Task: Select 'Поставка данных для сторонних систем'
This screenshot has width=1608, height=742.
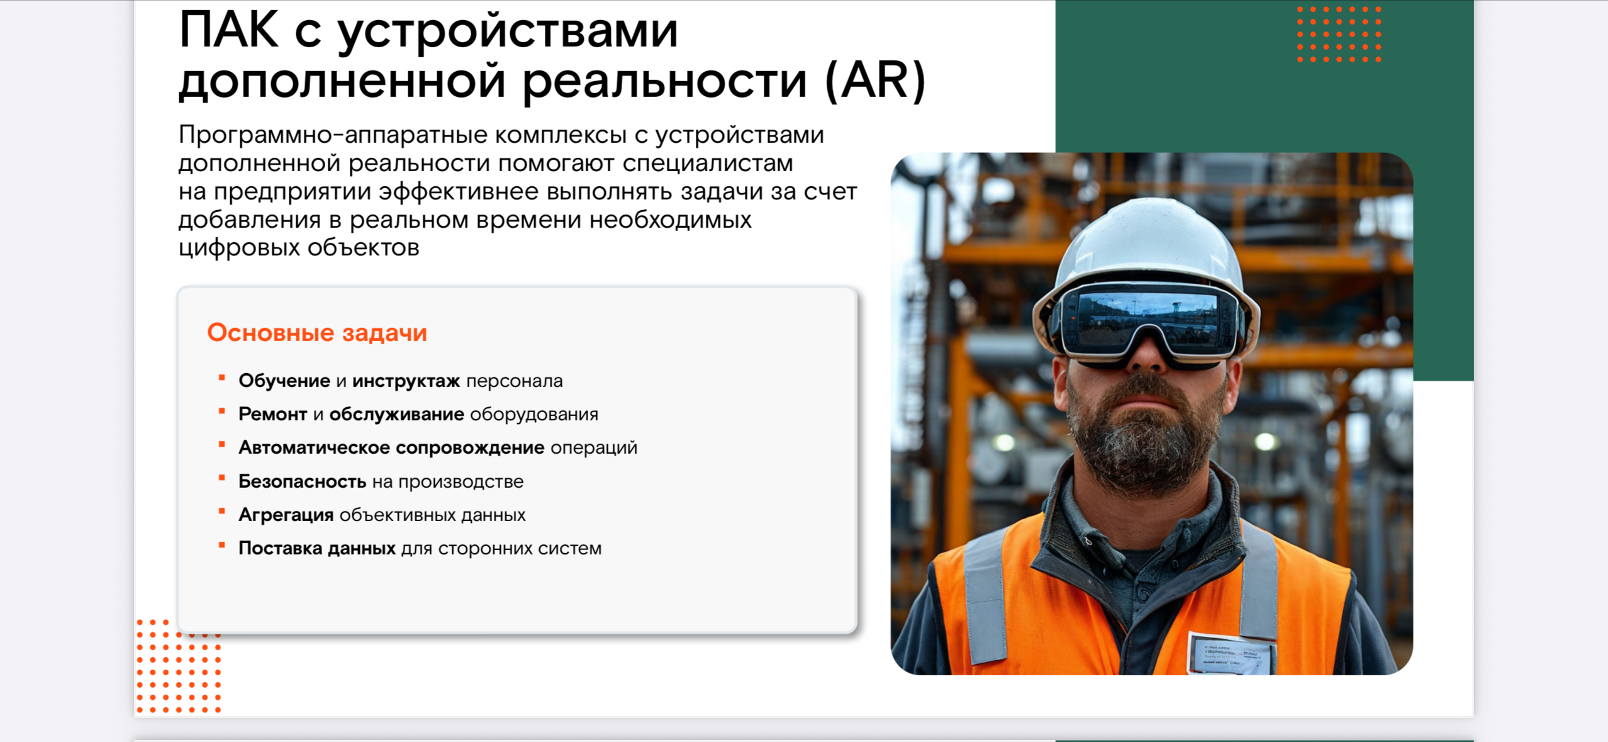Action: 420,548
